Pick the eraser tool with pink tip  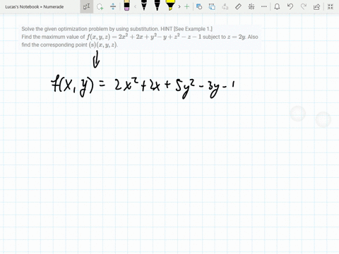(x=126, y=6)
